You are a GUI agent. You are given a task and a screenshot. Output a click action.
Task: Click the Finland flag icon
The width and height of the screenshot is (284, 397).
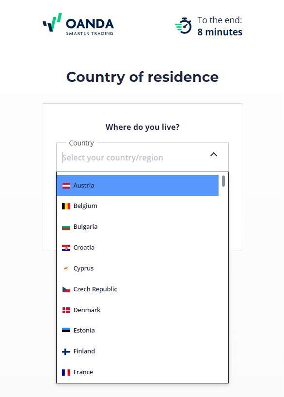click(x=66, y=352)
